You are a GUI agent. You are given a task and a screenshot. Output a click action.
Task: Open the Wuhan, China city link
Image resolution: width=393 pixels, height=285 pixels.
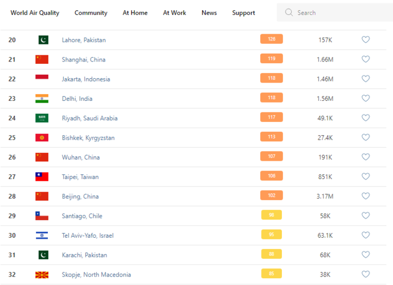point(81,157)
